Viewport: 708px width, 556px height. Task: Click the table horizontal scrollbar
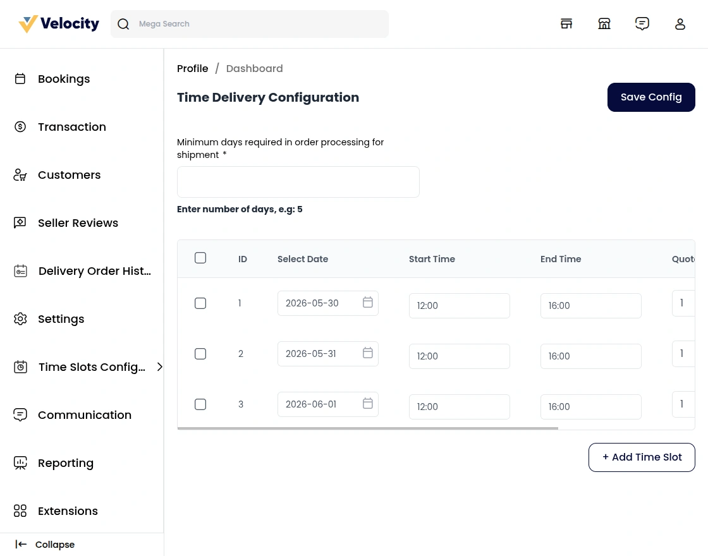click(367, 428)
